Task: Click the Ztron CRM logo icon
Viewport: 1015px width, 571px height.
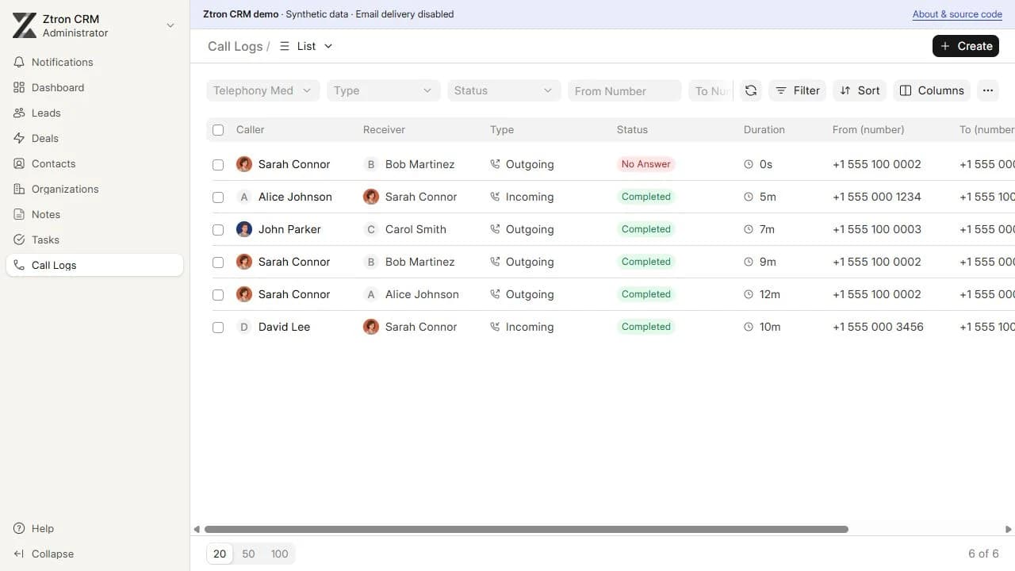Action: pos(25,25)
